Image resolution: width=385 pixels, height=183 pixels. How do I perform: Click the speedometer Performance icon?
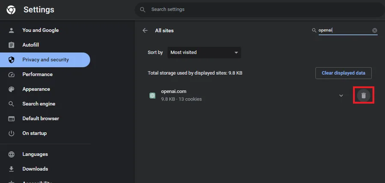[x=11, y=74]
